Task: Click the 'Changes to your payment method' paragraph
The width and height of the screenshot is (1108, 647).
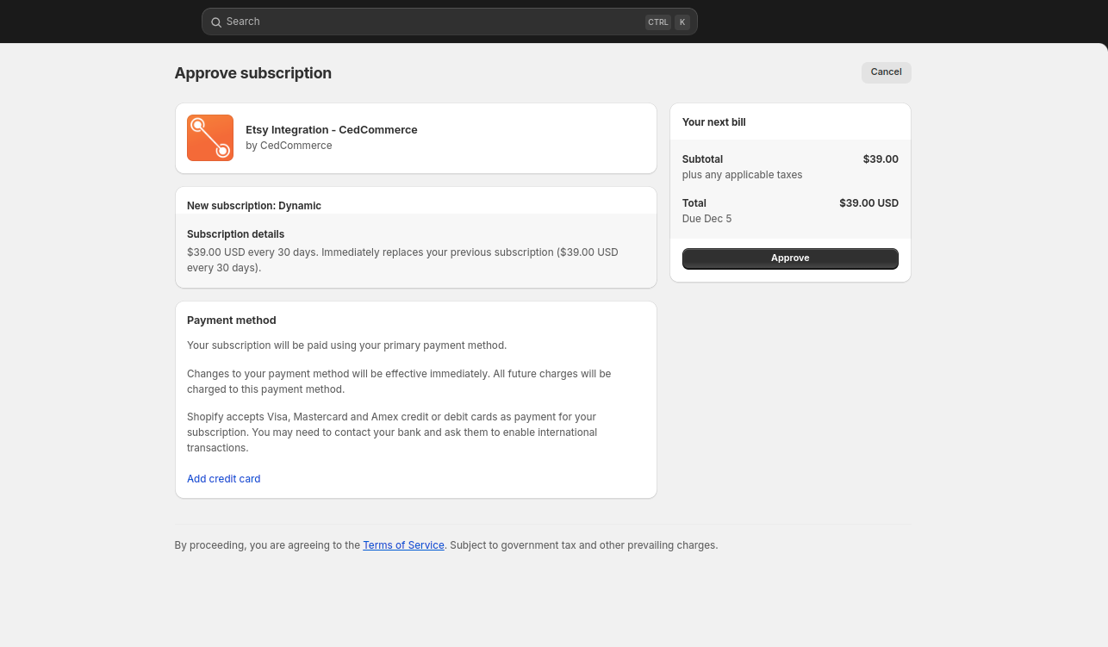Action: (x=399, y=382)
